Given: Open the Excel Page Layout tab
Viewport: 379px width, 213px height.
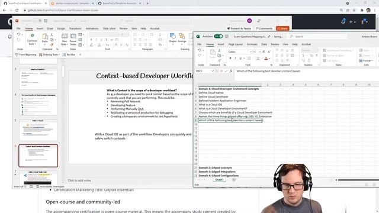Looking at the screenshot, I should [x=236, y=44].
